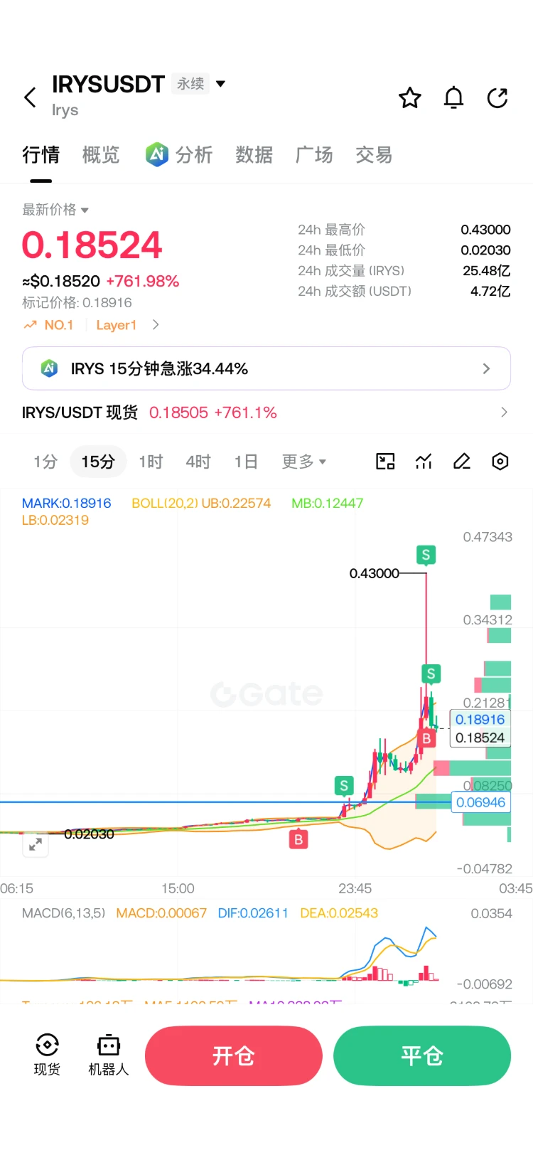Select the 1日 timeframe
The height and width of the screenshot is (1155, 533).
click(x=246, y=462)
